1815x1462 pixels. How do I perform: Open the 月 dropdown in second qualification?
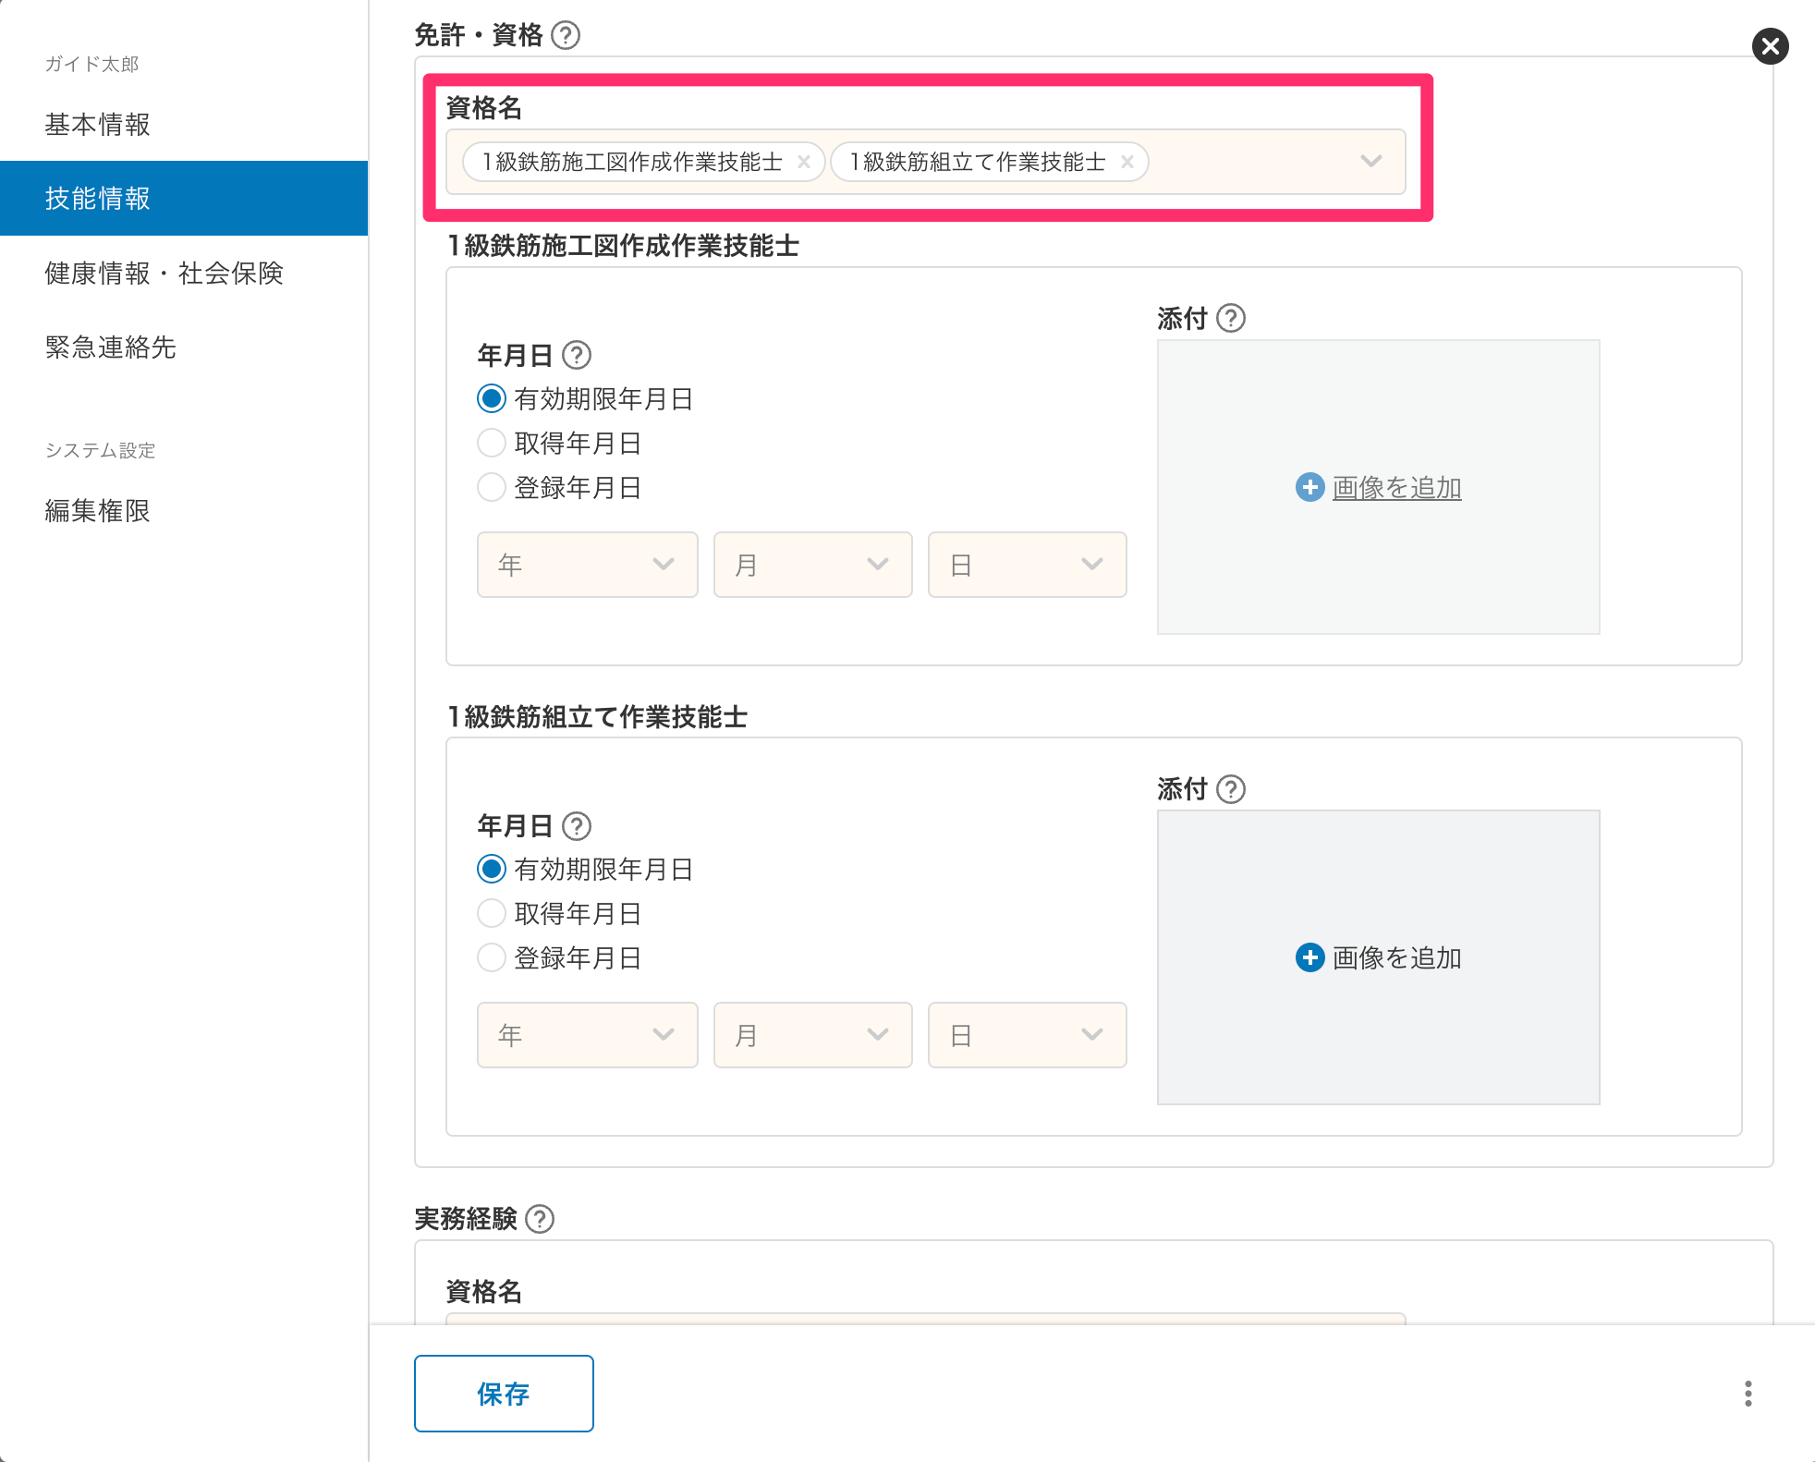point(812,1035)
